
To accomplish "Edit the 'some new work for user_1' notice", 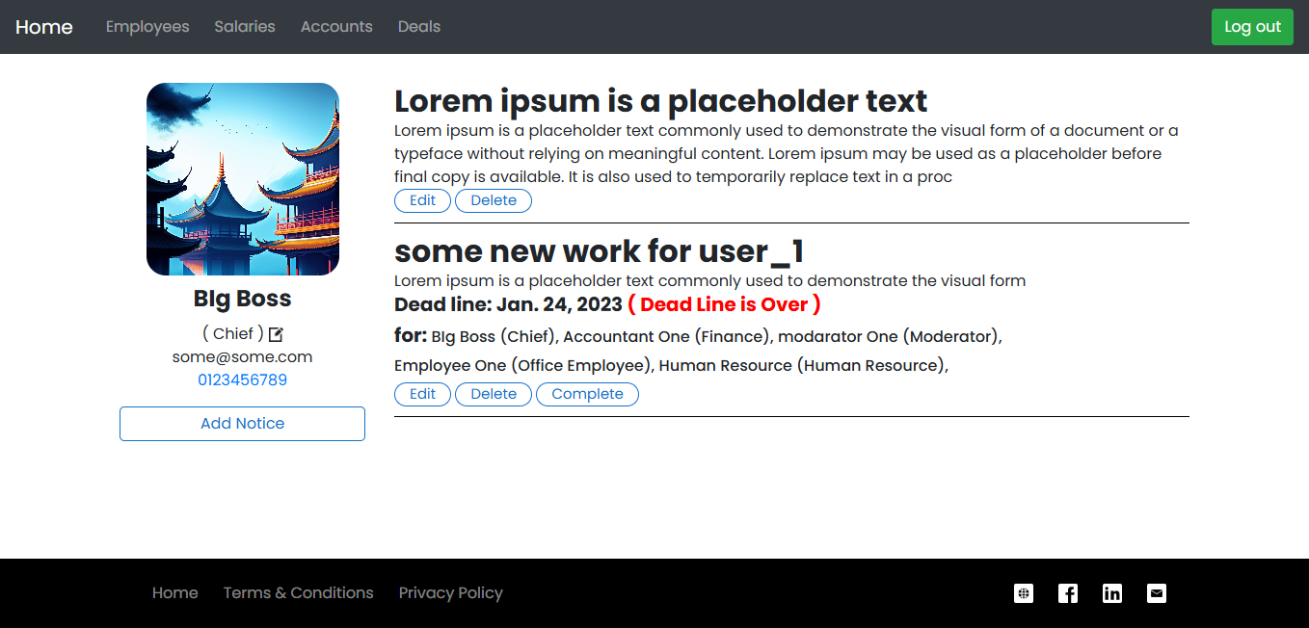I will (422, 394).
